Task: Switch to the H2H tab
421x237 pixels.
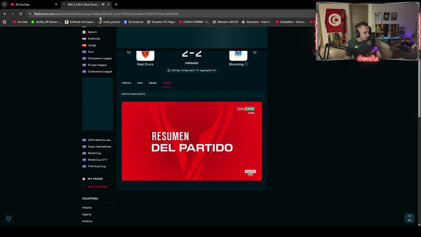Action: point(140,83)
